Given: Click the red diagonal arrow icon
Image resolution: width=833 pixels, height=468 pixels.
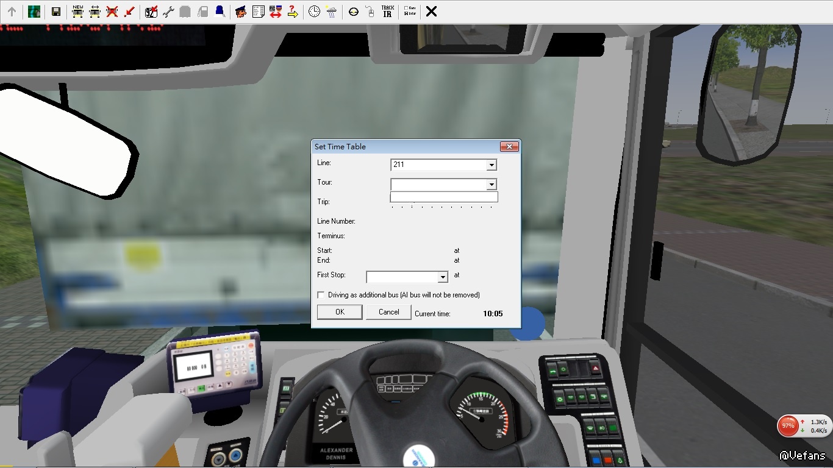Looking at the screenshot, I should point(129,12).
